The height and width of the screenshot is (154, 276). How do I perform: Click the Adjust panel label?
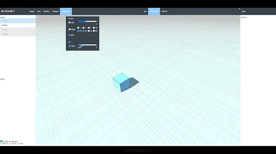pos(2,79)
